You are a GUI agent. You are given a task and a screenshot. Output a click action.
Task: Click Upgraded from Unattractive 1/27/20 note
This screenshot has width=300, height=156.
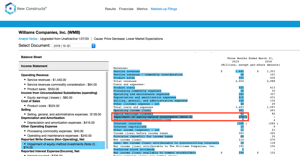[65, 39]
